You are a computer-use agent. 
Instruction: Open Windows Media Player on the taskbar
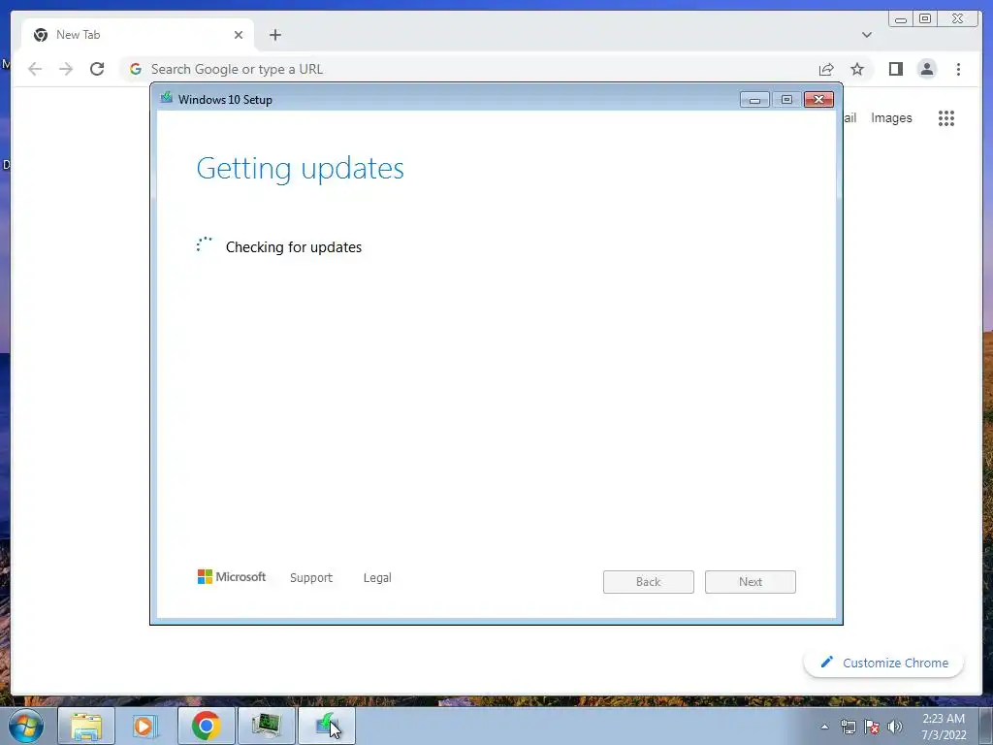145,726
